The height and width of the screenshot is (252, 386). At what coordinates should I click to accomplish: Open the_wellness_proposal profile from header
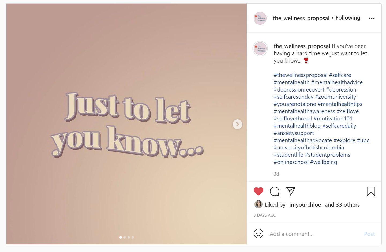tap(301, 18)
